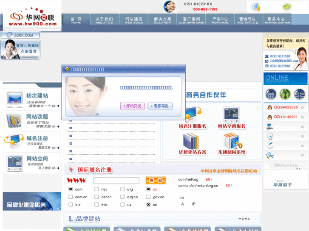The height and width of the screenshot is (231, 309).
Task: Open 域名注册 sidebar computer icon
Action: tap(14, 141)
